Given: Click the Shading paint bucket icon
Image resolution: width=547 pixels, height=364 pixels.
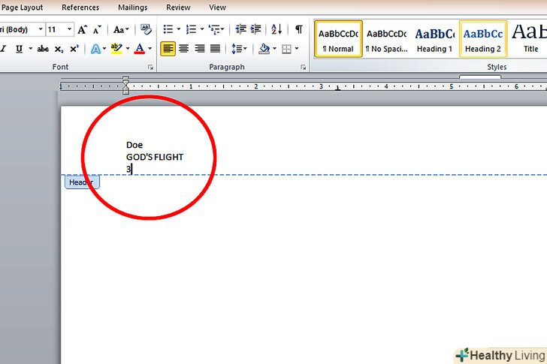Looking at the screenshot, I should coord(264,49).
